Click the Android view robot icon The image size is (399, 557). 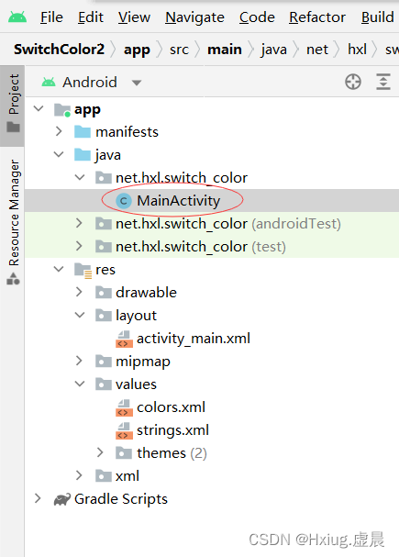[x=49, y=83]
